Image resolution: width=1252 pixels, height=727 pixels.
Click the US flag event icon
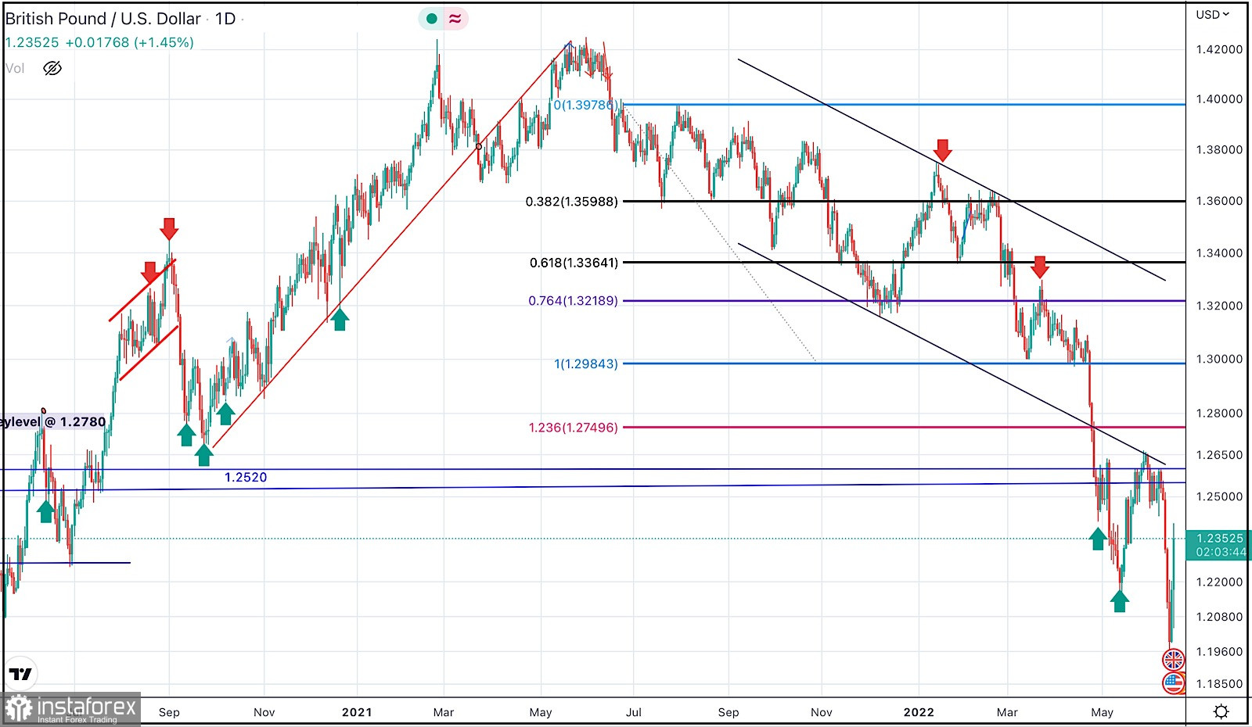1174,682
